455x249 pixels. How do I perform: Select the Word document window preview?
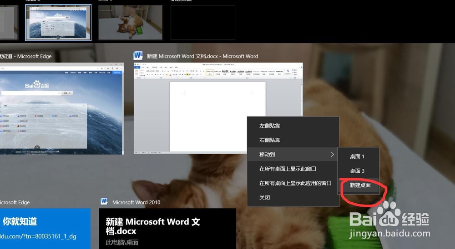point(218,108)
